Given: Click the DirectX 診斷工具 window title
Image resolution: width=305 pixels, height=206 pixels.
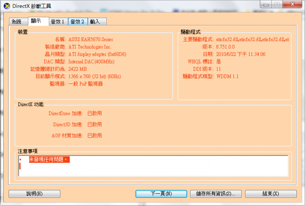Looking at the screenshot, I should pos(32,6).
